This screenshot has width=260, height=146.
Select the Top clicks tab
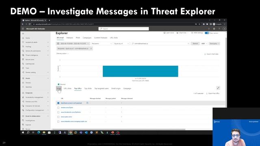(x=88, y=88)
